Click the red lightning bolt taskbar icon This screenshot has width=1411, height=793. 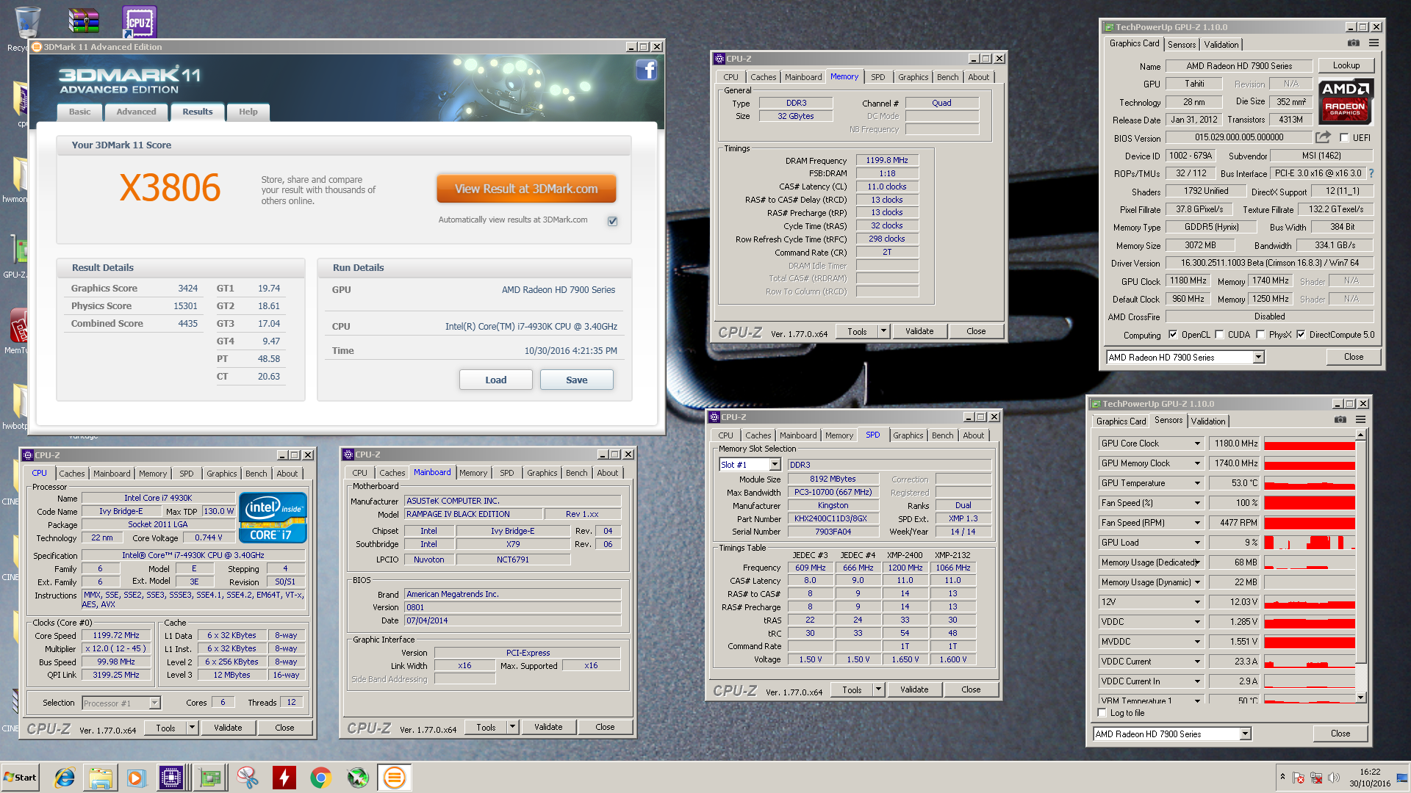[x=284, y=778]
